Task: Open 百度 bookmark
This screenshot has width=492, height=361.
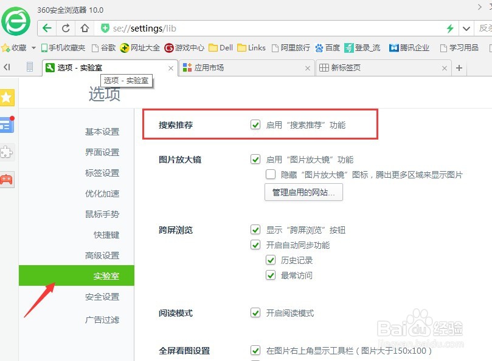Action: (x=327, y=48)
